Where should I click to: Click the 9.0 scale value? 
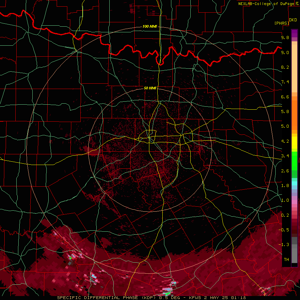pyautogui.click(x=285, y=52)
